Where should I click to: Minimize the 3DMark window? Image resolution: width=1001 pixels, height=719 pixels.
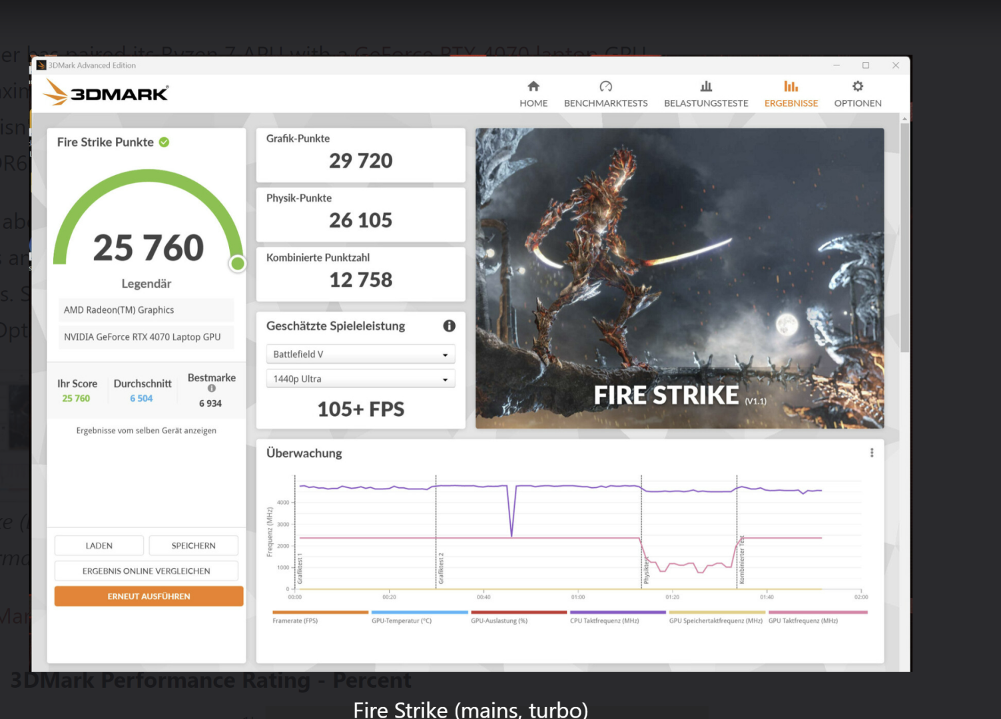point(836,65)
